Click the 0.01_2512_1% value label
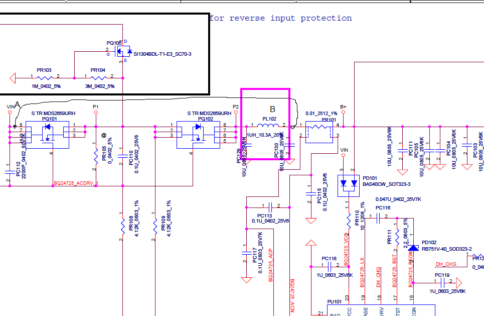This screenshot has width=484, height=316. coord(321,114)
